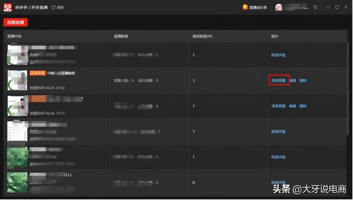Click the thumbnail of 今晚八点直播抽奖 live
This screenshot has width=353, height=200.
point(17,80)
